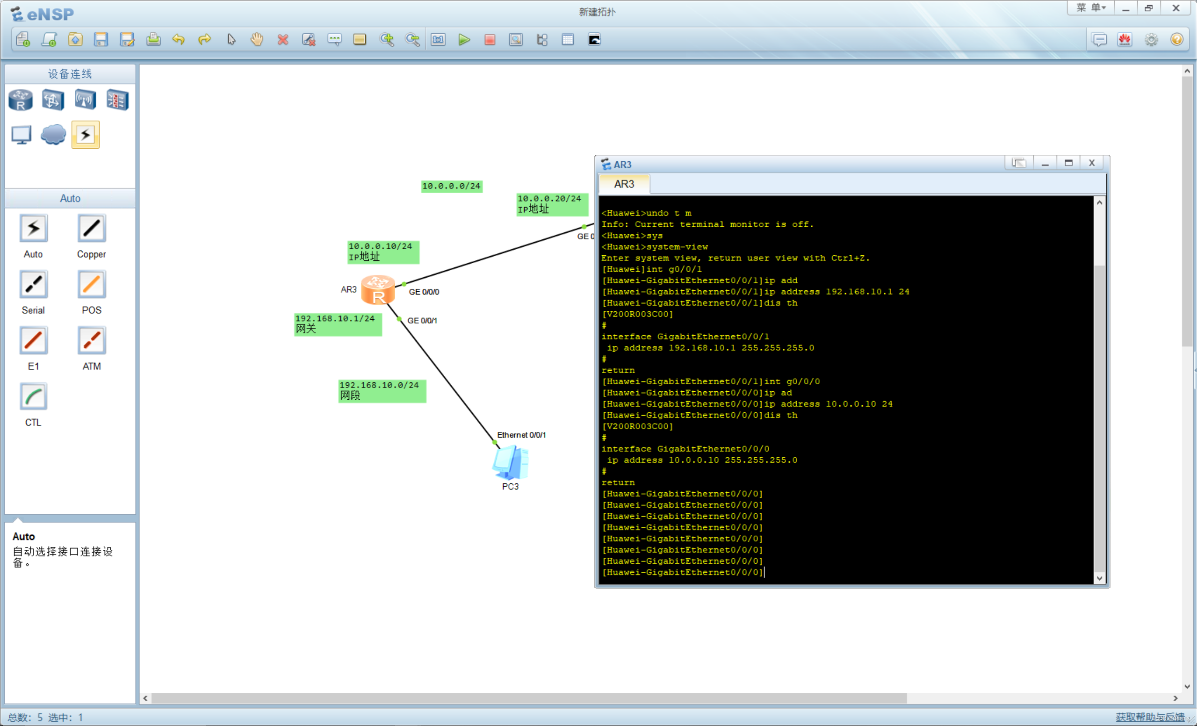Open the help question mark icon
Screen dimensions: 1197x726
tap(1176, 39)
